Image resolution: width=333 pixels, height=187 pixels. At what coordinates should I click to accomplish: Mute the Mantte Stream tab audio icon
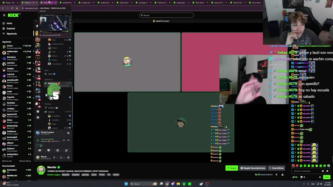[33, 3]
